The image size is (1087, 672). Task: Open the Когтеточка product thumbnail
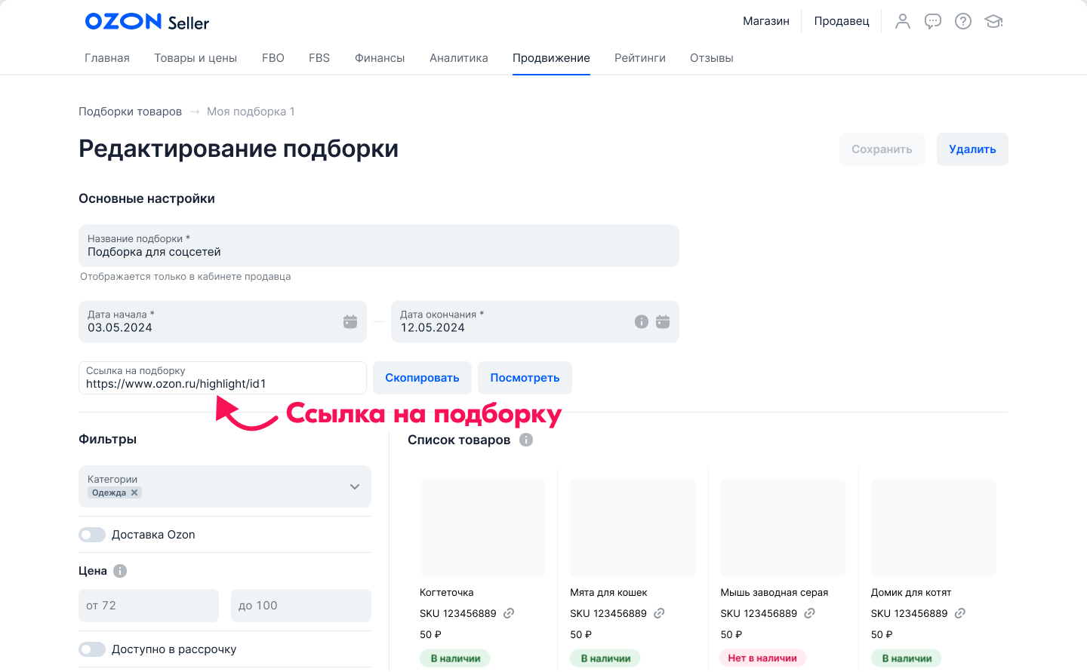(x=482, y=528)
